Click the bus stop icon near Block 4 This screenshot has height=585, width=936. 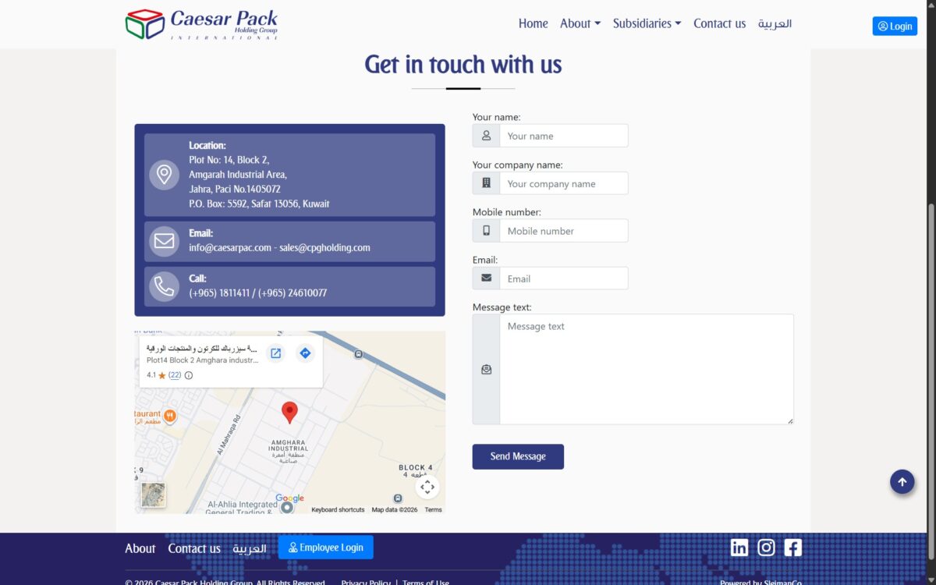(398, 498)
